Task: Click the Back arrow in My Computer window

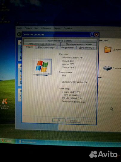Action: tap(19, 34)
